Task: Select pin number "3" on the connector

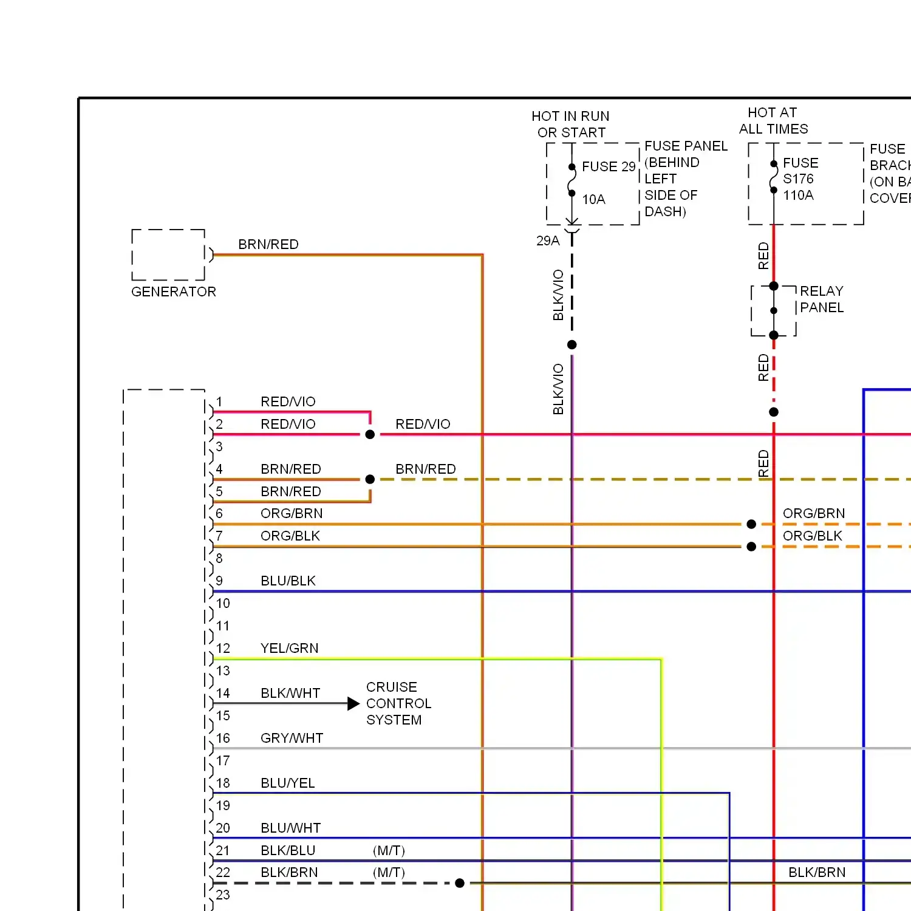Action: click(219, 446)
